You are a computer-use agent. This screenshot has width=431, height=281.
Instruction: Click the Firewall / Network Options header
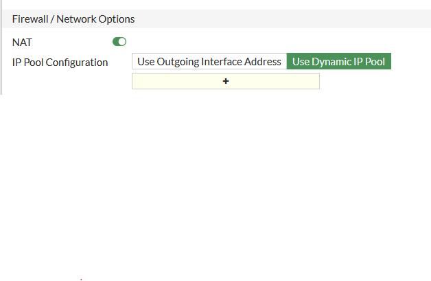point(73,19)
